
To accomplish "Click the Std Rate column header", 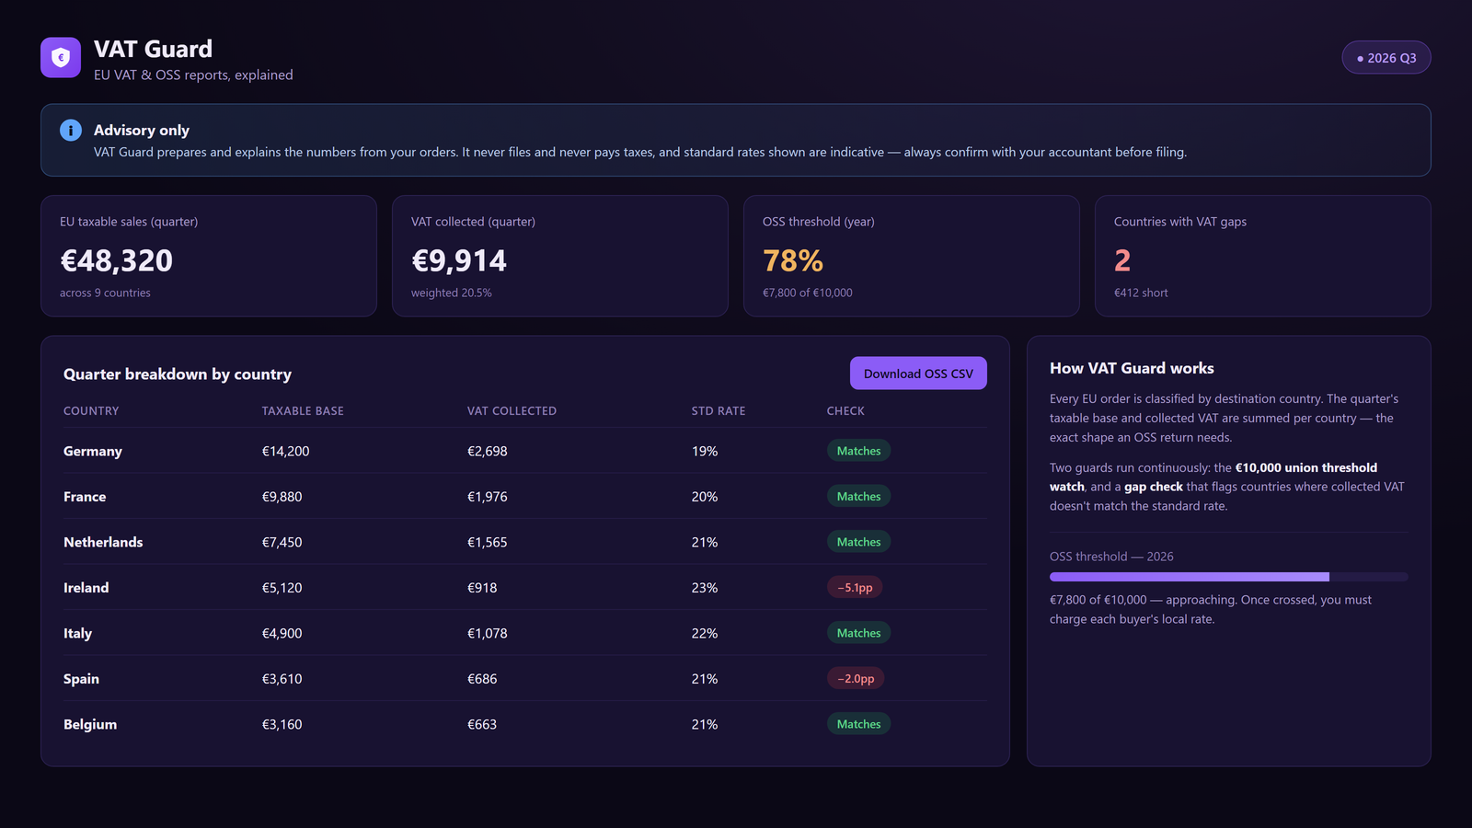I will point(719,411).
